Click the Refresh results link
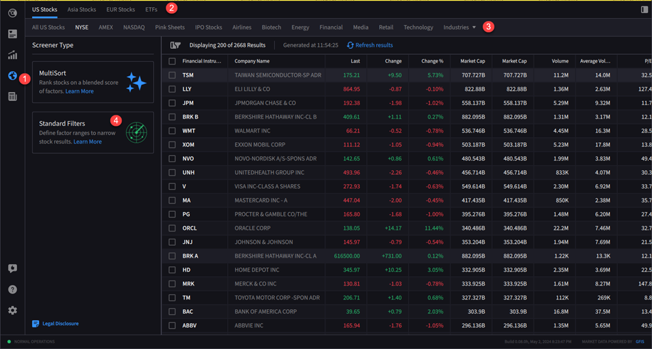The width and height of the screenshot is (652, 349). click(374, 45)
